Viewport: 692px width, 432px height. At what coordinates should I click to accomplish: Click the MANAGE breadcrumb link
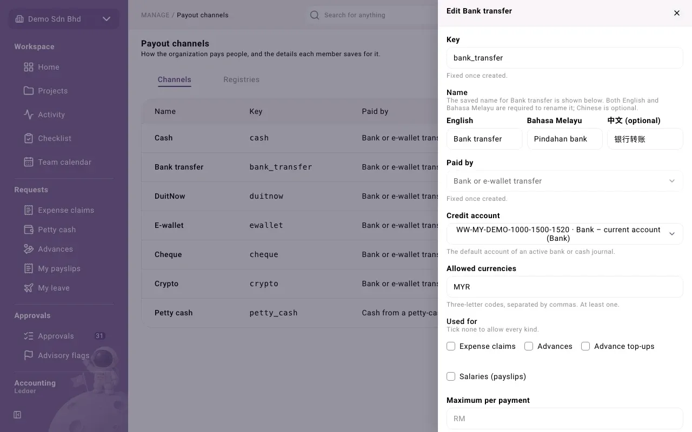pyautogui.click(x=155, y=15)
